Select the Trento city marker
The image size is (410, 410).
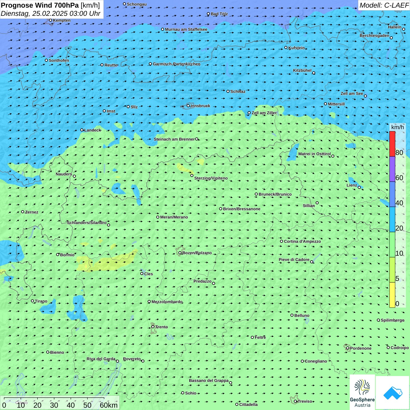click(153, 327)
